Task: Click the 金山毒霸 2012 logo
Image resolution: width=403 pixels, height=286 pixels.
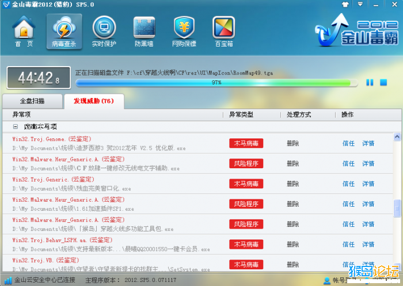Action: 357,30
